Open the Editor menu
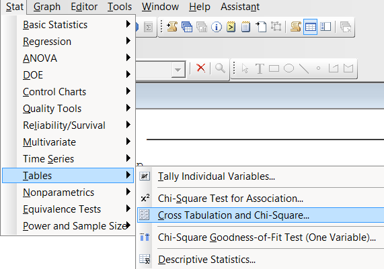Image resolution: width=384 pixels, height=269 pixels. pyautogui.click(x=84, y=7)
